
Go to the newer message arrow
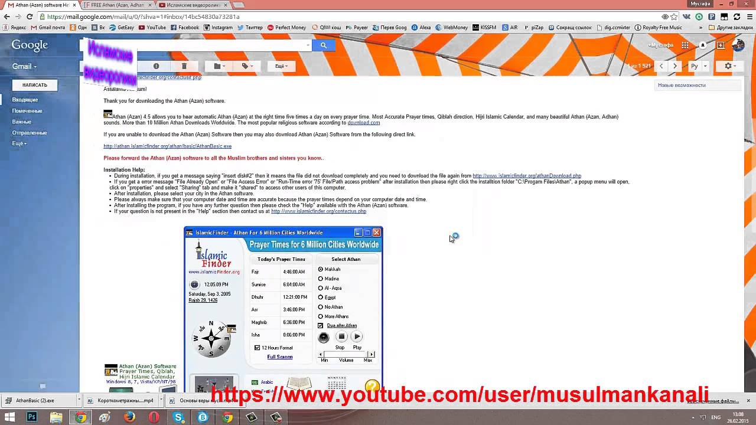(x=661, y=66)
